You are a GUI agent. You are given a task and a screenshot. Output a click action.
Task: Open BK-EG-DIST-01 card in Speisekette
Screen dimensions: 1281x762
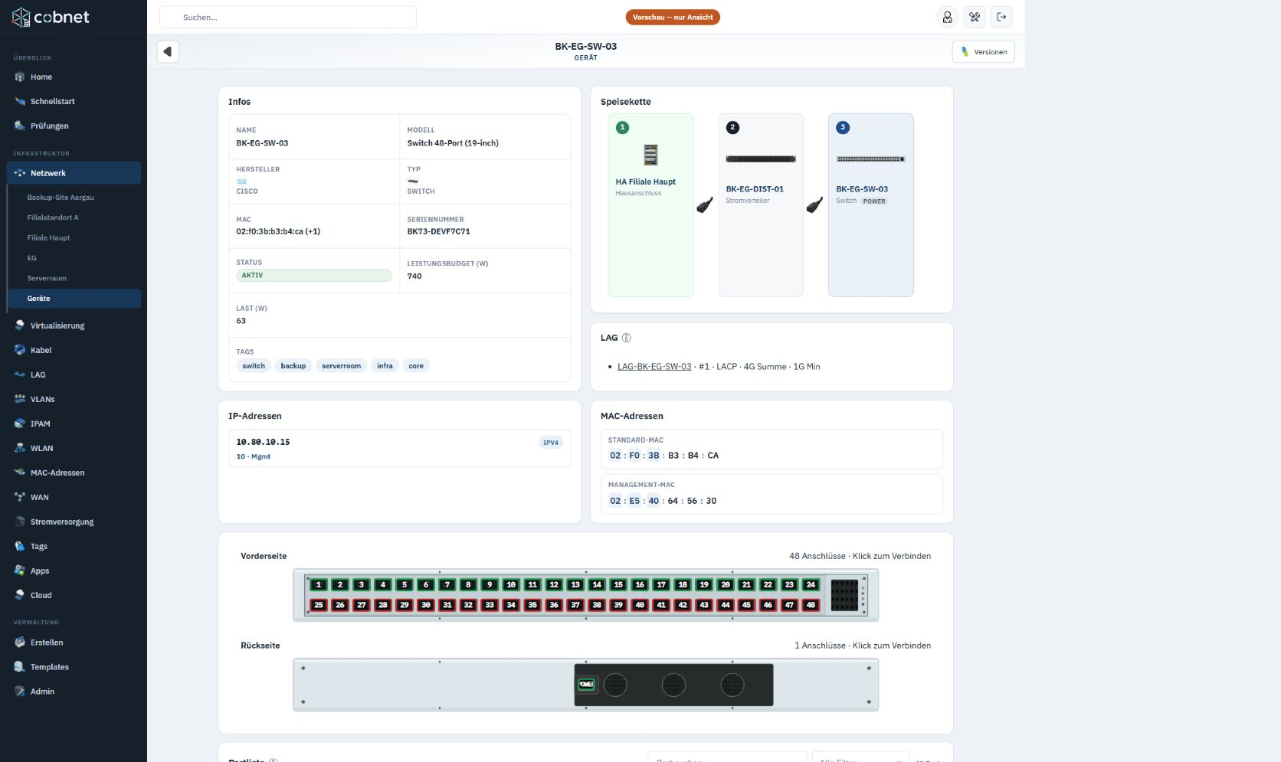click(x=761, y=205)
